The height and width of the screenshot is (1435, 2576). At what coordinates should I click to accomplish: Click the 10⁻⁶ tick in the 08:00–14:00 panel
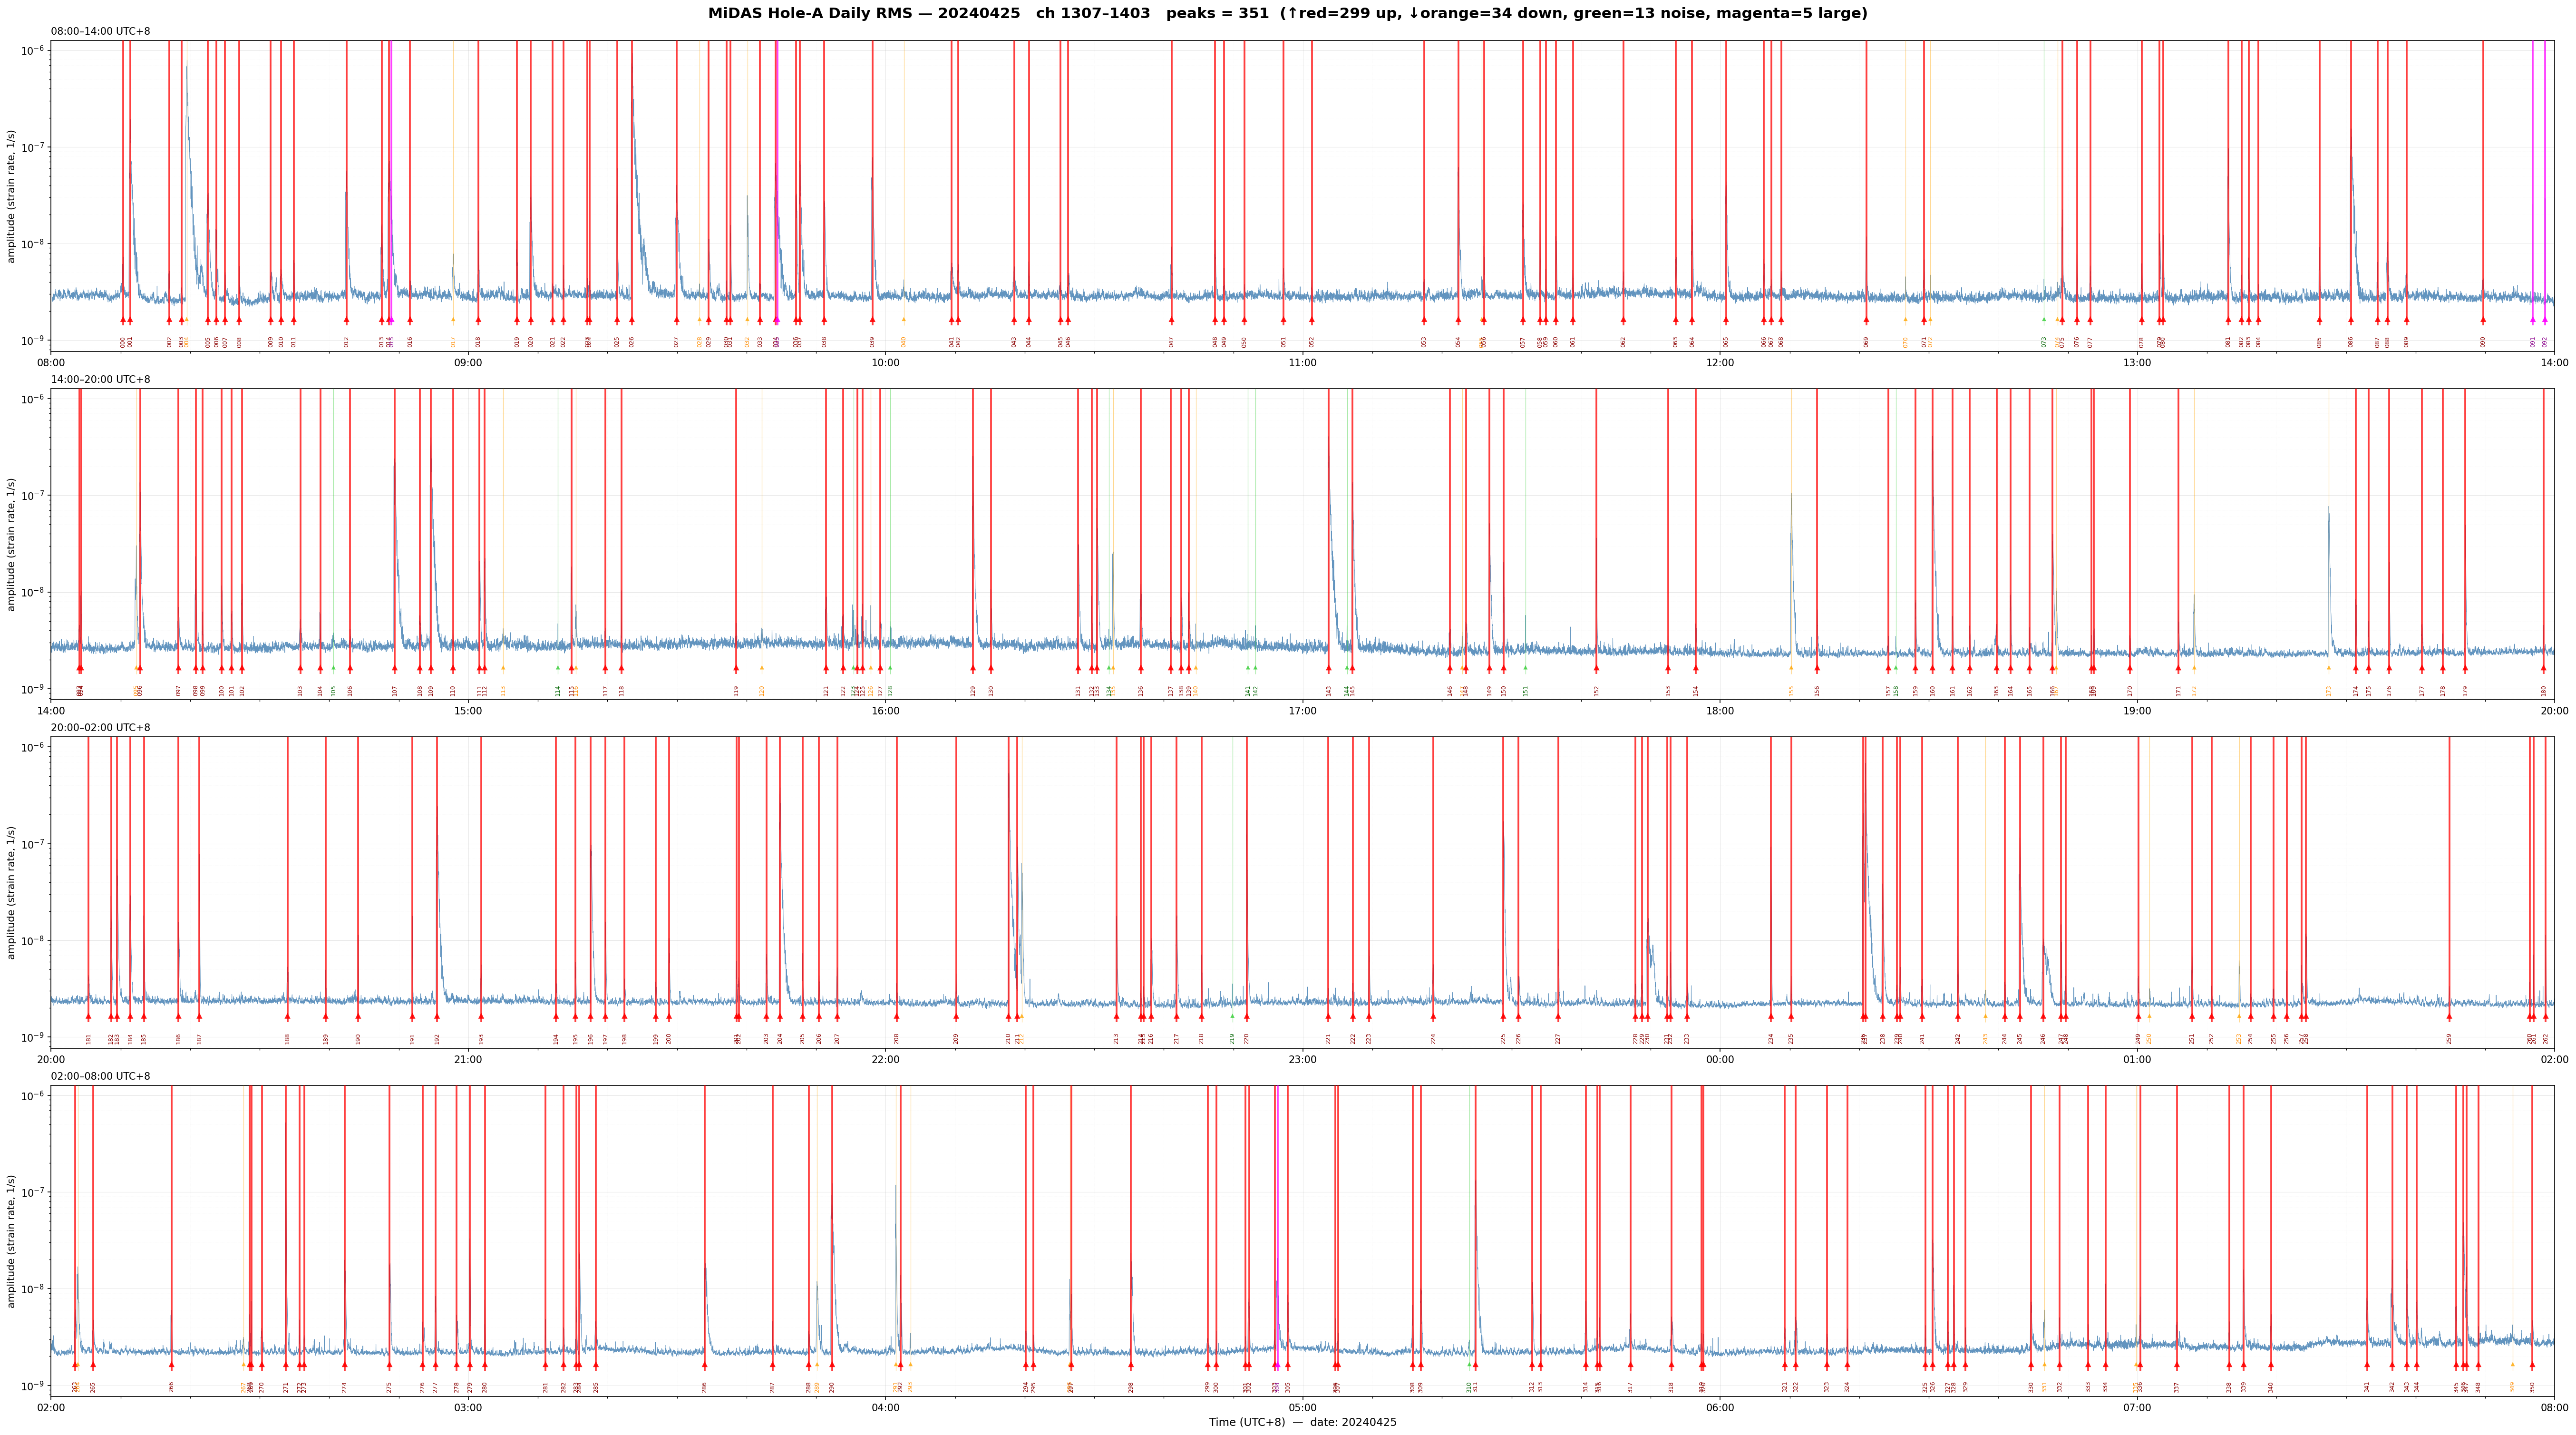pos(33,50)
